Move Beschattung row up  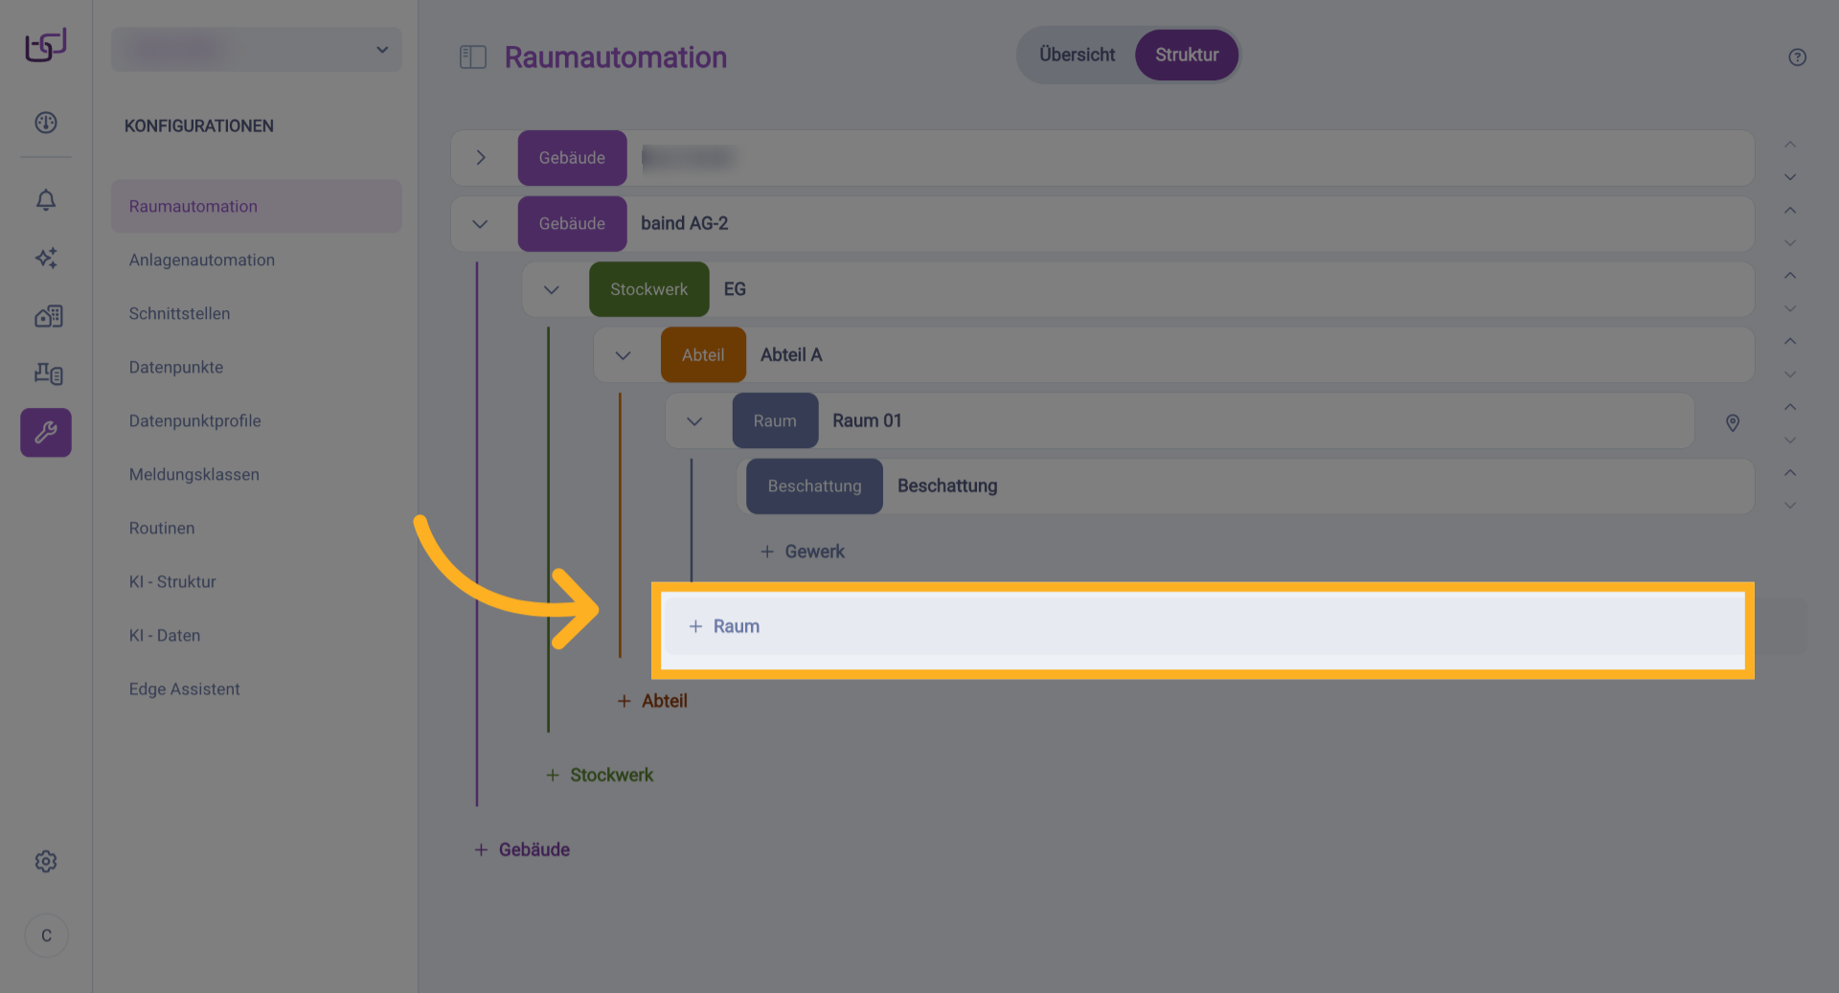pyautogui.click(x=1789, y=473)
